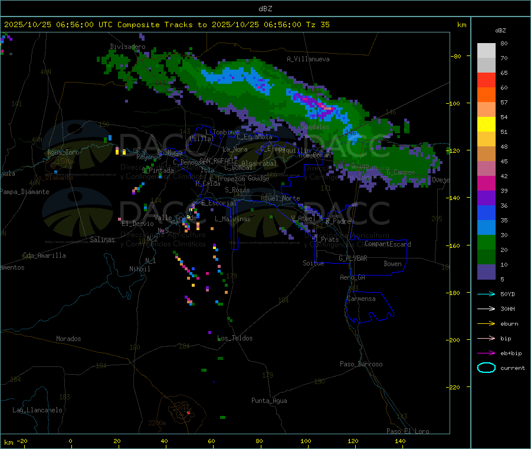Image resolution: width=531 pixels, height=449 pixels.
Task: Click the Aero_GA place label
Action: pyautogui.click(x=353, y=277)
